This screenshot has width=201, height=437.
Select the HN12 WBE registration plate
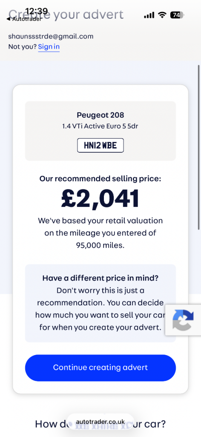click(x=100, y=145)
